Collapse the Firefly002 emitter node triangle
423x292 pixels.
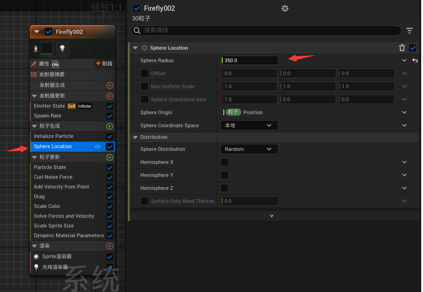[x=37, y=32]
